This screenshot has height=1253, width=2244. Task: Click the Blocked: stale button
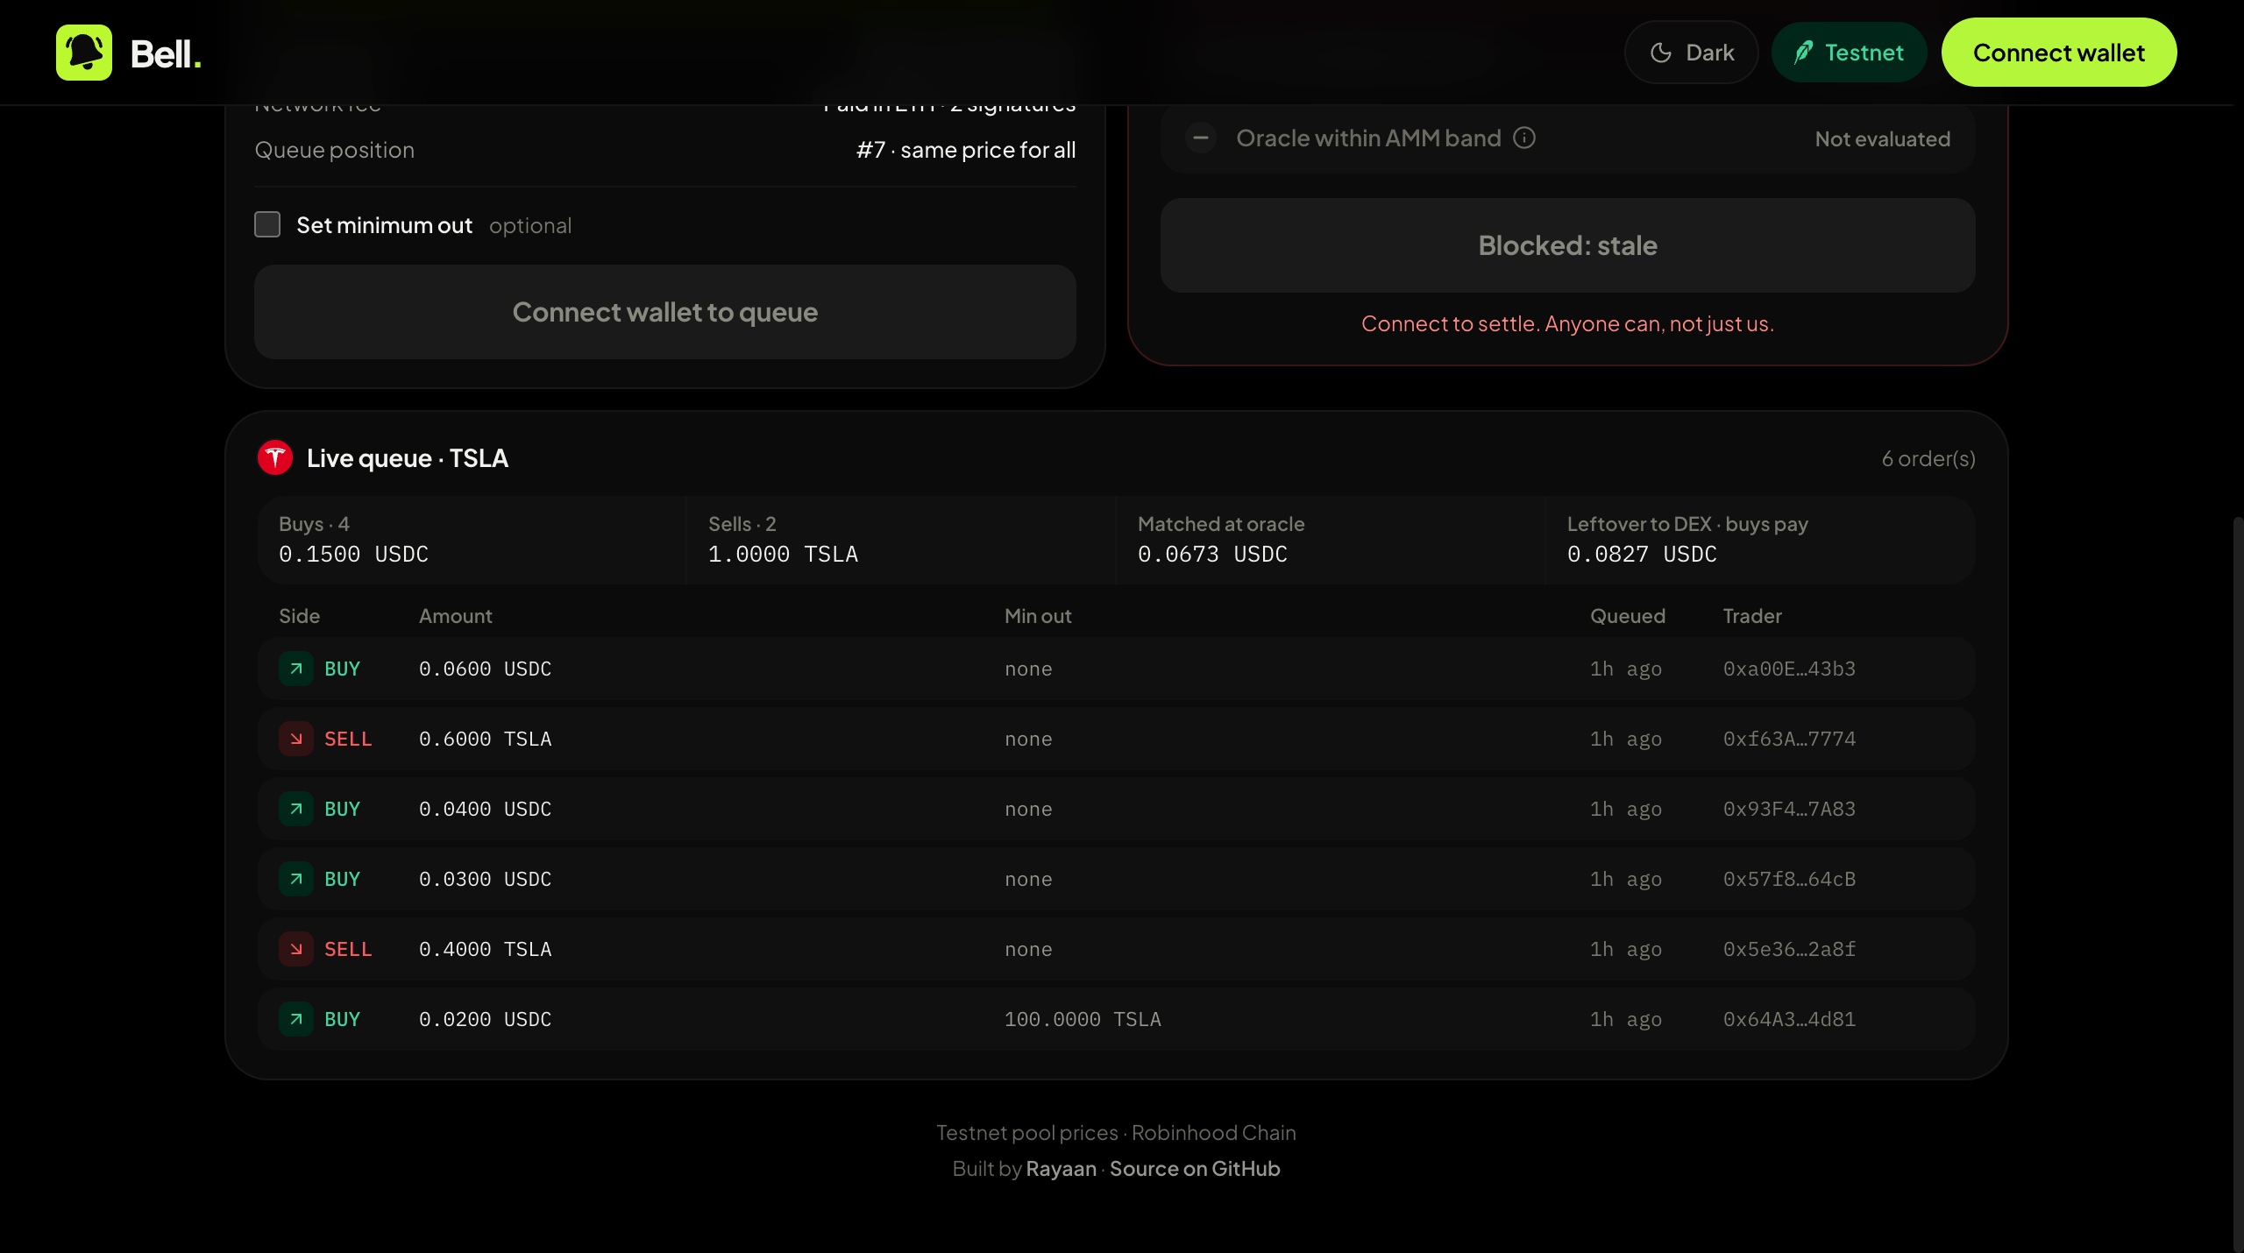coord(1567,245)
